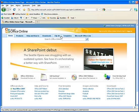Viewport: 139px width, 112px height.
Task: Open the File menu
Action: click(x=3, y=6)
